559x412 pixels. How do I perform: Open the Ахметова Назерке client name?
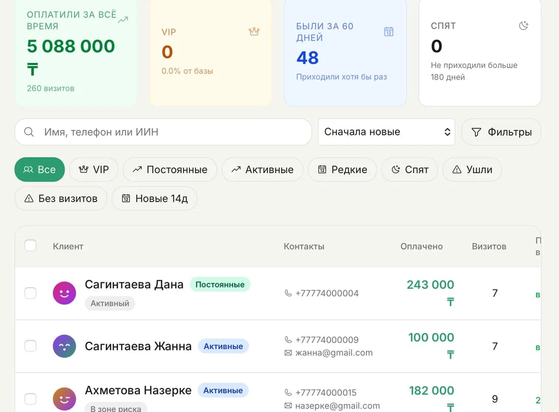tap(138, 390)
